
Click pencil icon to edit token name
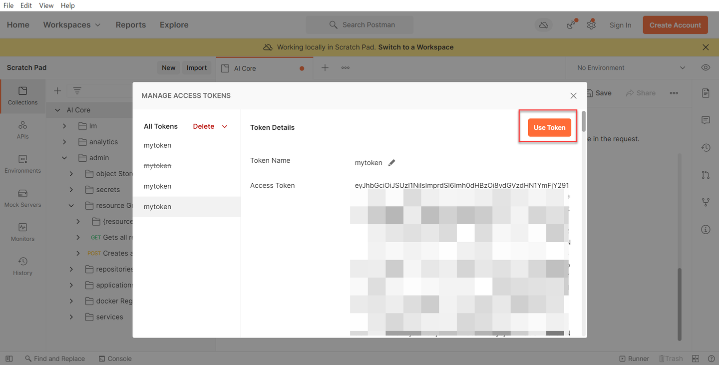[392, 163]
